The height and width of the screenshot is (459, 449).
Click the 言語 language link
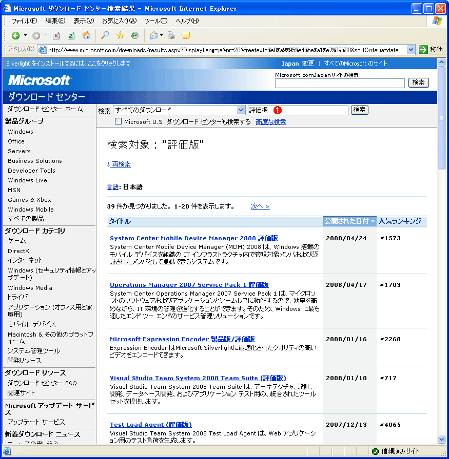(112, 187)
